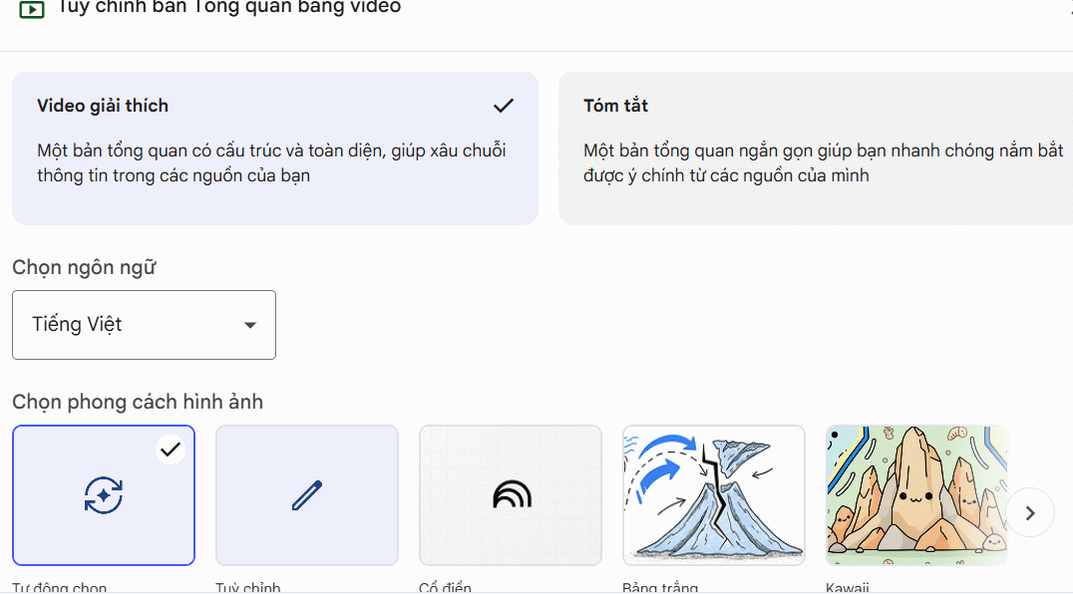Open the "Tiếng Việt" language dropdown
The image size is (1073, 594).
[x=143, y=324]
